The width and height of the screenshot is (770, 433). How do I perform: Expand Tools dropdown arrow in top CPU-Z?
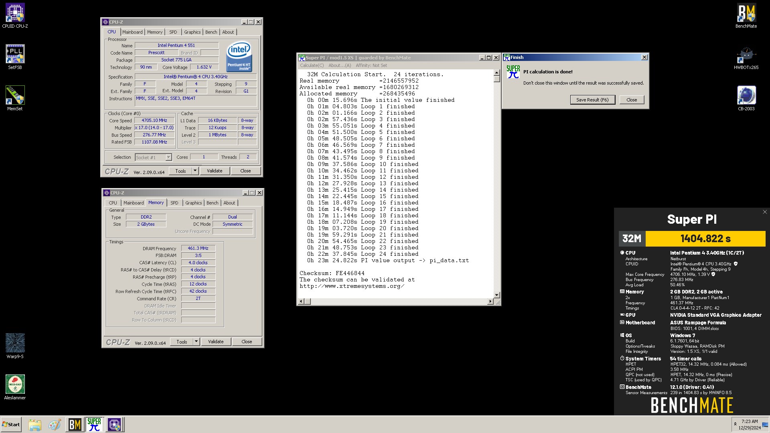pyautogui.click(x=195, y=171)
